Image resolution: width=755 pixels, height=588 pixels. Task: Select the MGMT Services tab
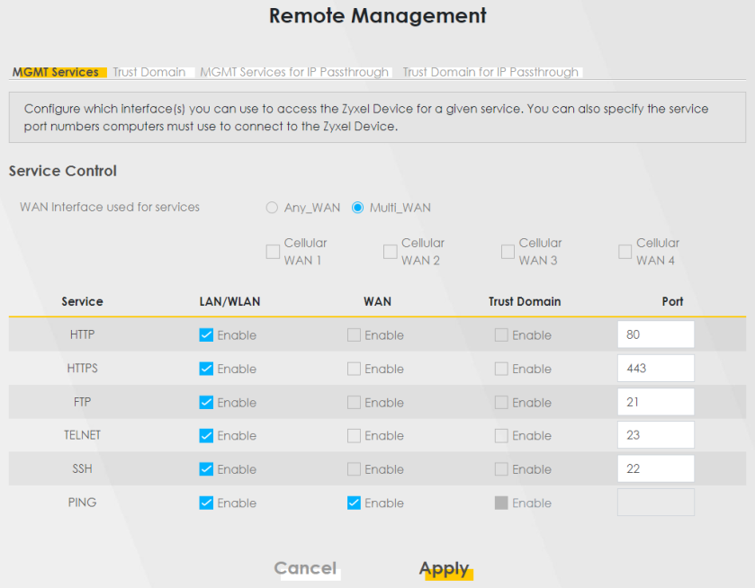(x=56, y=72)
